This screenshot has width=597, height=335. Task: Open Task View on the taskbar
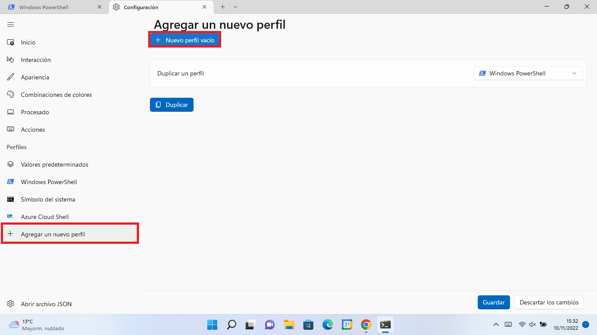click(250, 325)
